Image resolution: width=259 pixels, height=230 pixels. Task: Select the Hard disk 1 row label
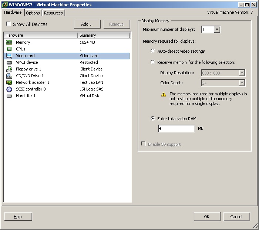click(26, 96)
